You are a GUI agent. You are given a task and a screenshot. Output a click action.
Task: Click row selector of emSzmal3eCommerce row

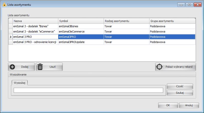tap(10, 31)
